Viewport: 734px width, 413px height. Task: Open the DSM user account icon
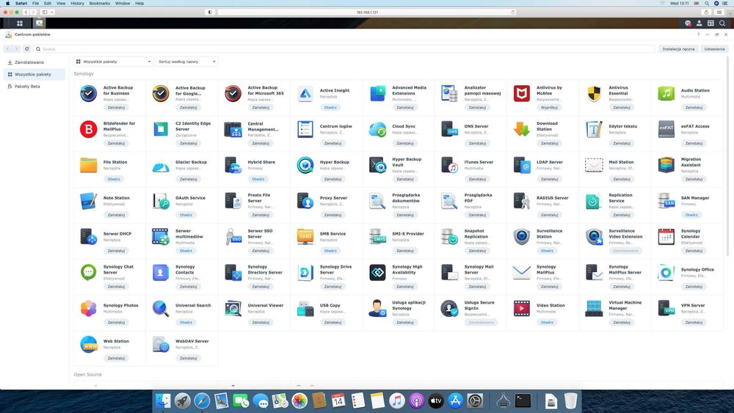pos(699,23)
